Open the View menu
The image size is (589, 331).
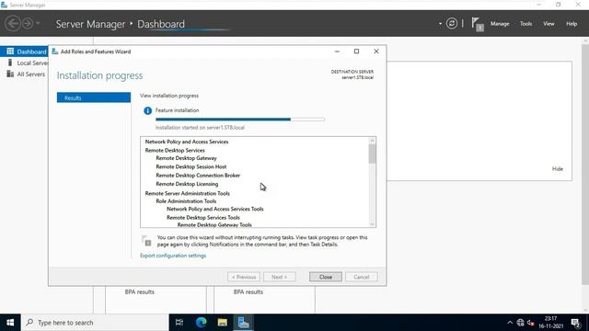click(x=549, y=24)
